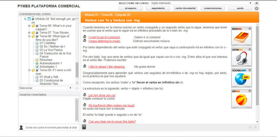
Task: Go to previous page arrow
Action: coord(251,127)
